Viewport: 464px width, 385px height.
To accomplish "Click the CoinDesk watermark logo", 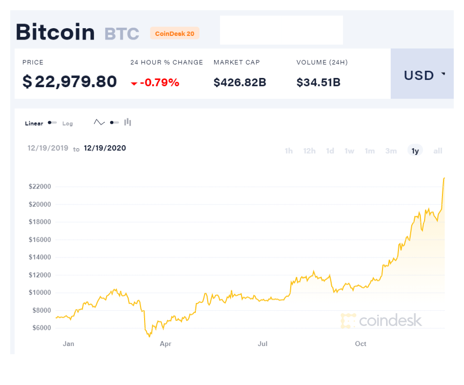I will click(x=381, y=320).
